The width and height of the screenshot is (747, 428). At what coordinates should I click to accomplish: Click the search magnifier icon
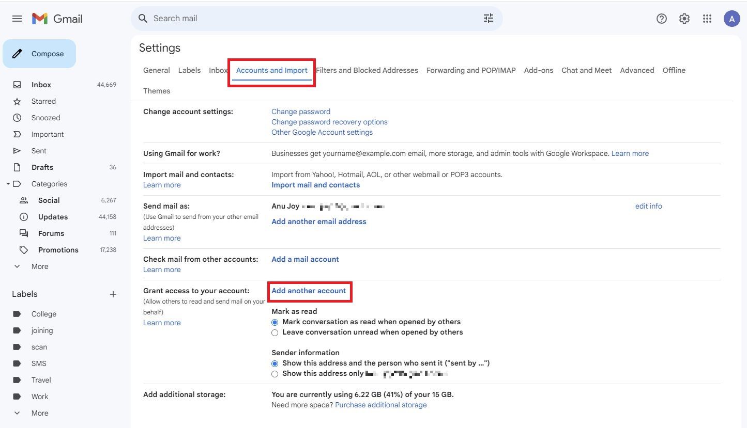click(x=143, y=19)
